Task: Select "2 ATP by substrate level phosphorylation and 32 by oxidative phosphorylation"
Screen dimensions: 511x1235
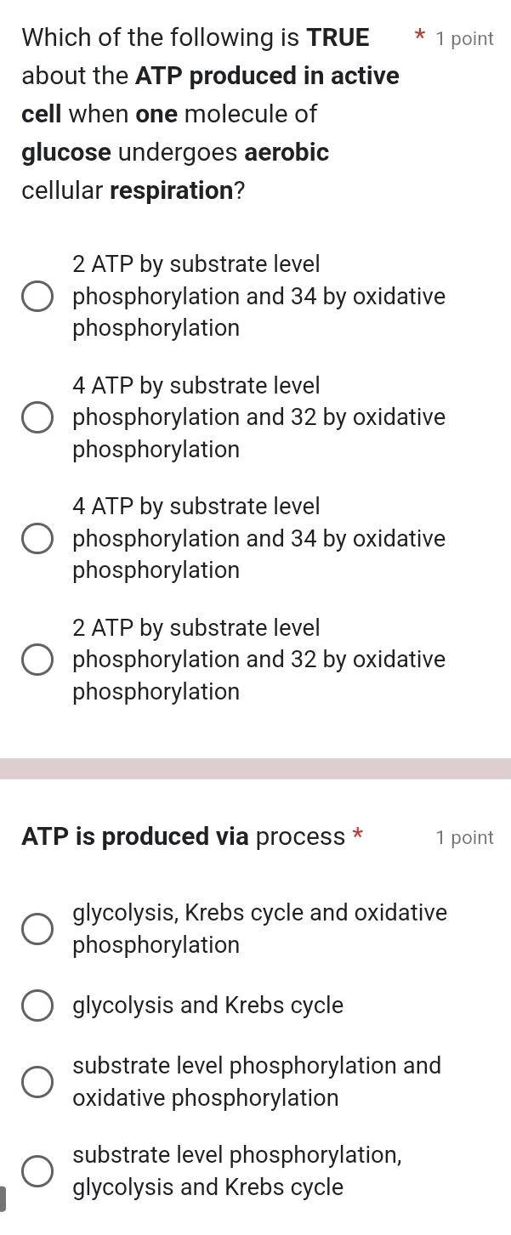Action: click(37, 660)
